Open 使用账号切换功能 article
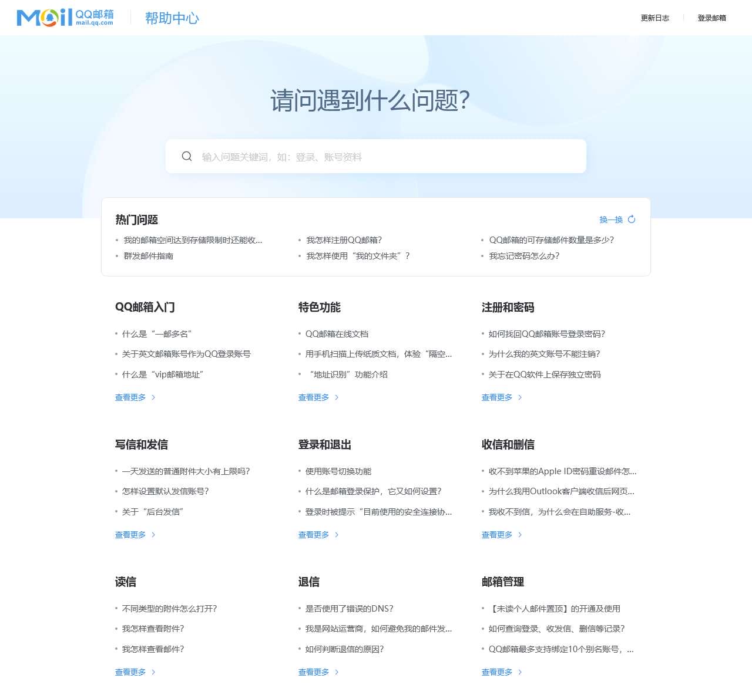 [339, 471]
